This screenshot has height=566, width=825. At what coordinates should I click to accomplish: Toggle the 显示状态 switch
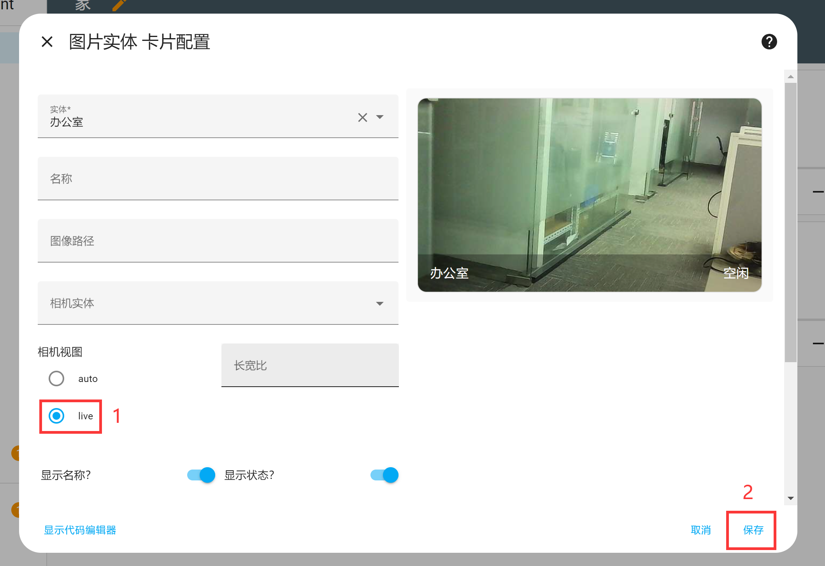coord(384,475)
